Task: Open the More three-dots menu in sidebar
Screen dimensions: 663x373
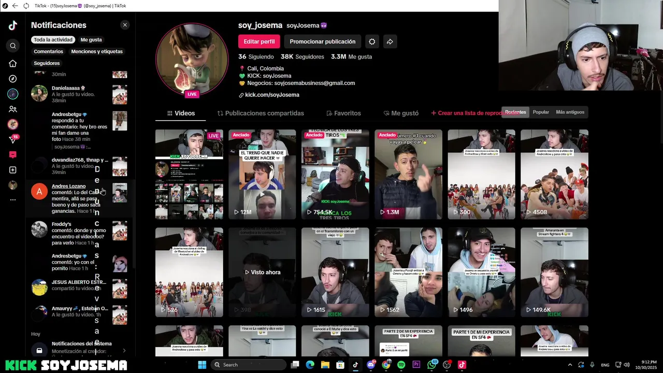Action: [13, 199]
